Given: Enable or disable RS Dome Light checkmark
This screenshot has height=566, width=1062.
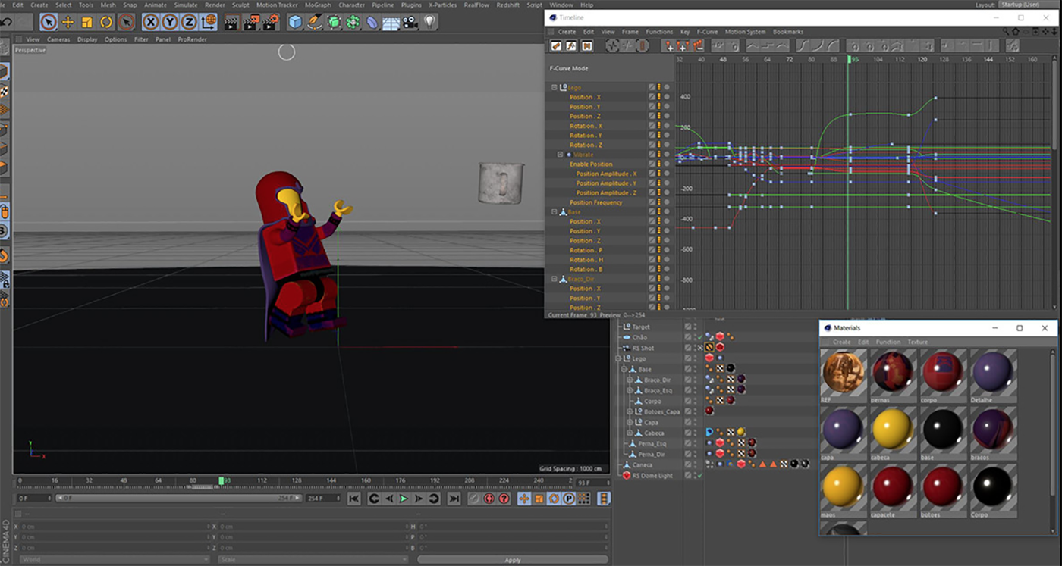Looking at the screenshot, I should click(699, 476).
